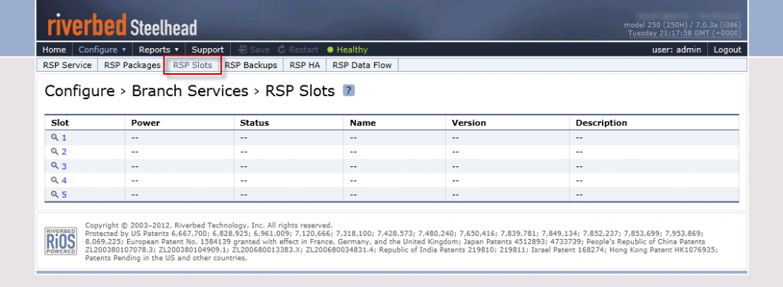Click the green Healthy status indicator

tap(348, 50)
